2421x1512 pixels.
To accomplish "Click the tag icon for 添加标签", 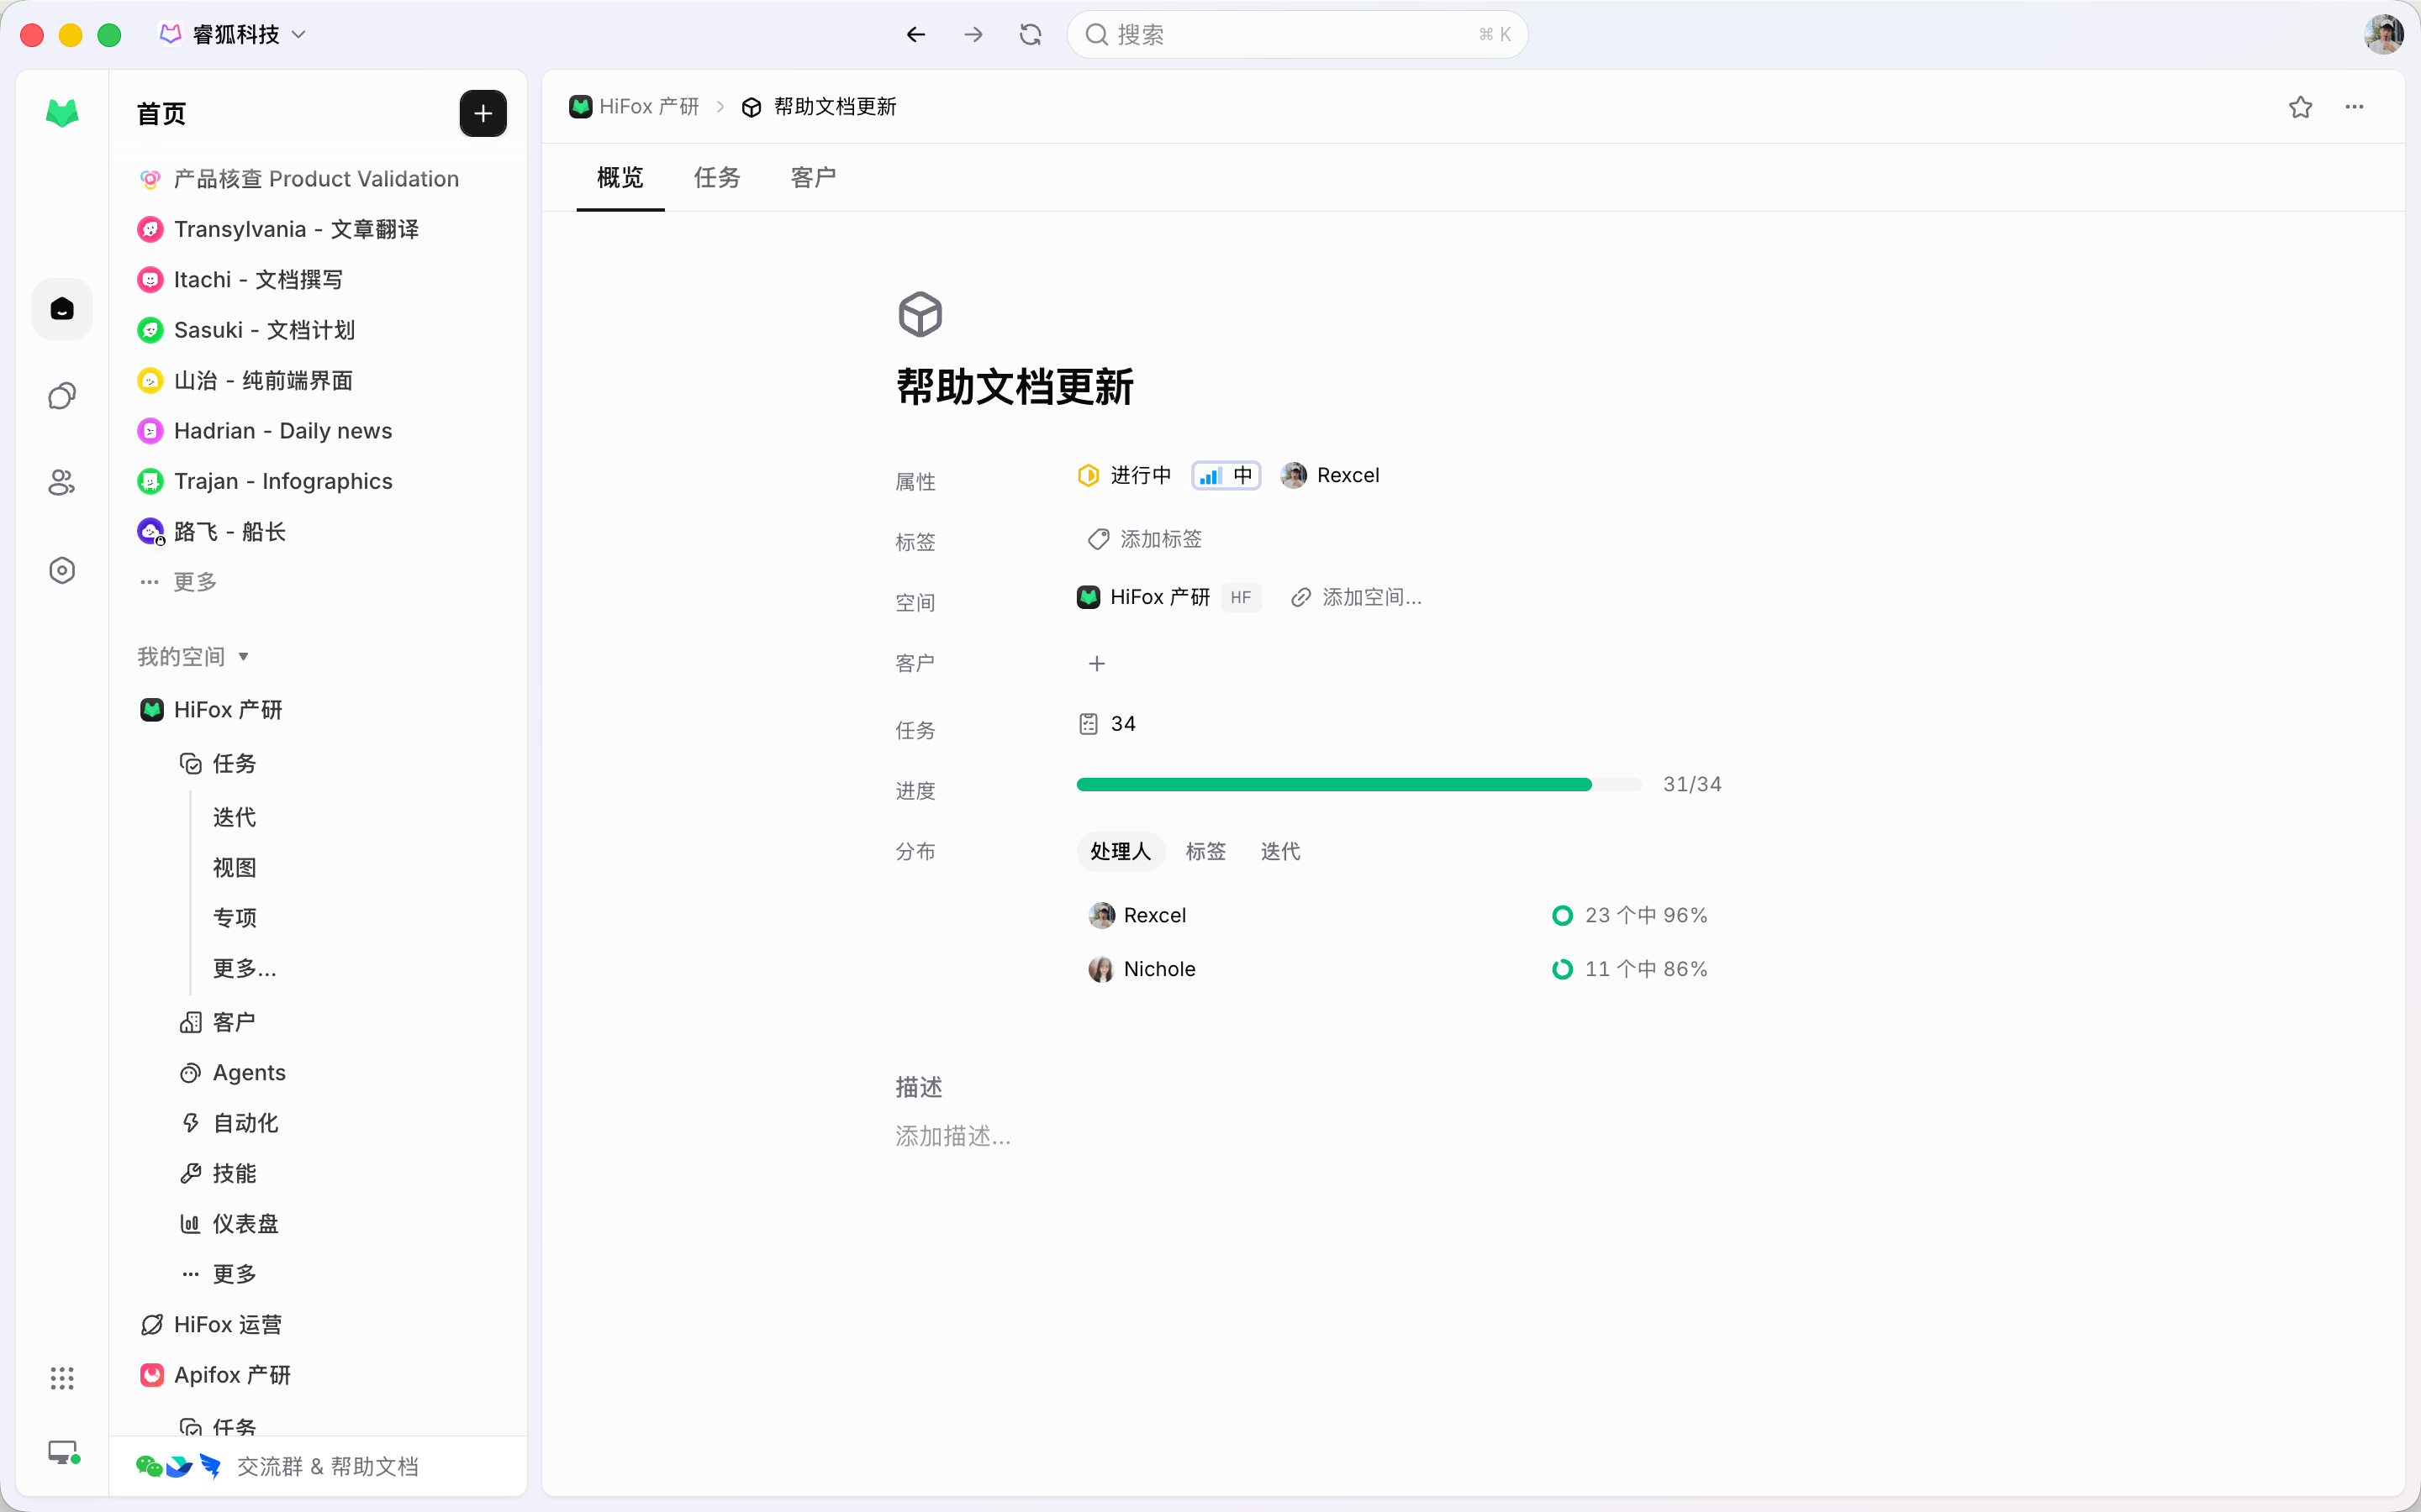I will coord(1099,540).
